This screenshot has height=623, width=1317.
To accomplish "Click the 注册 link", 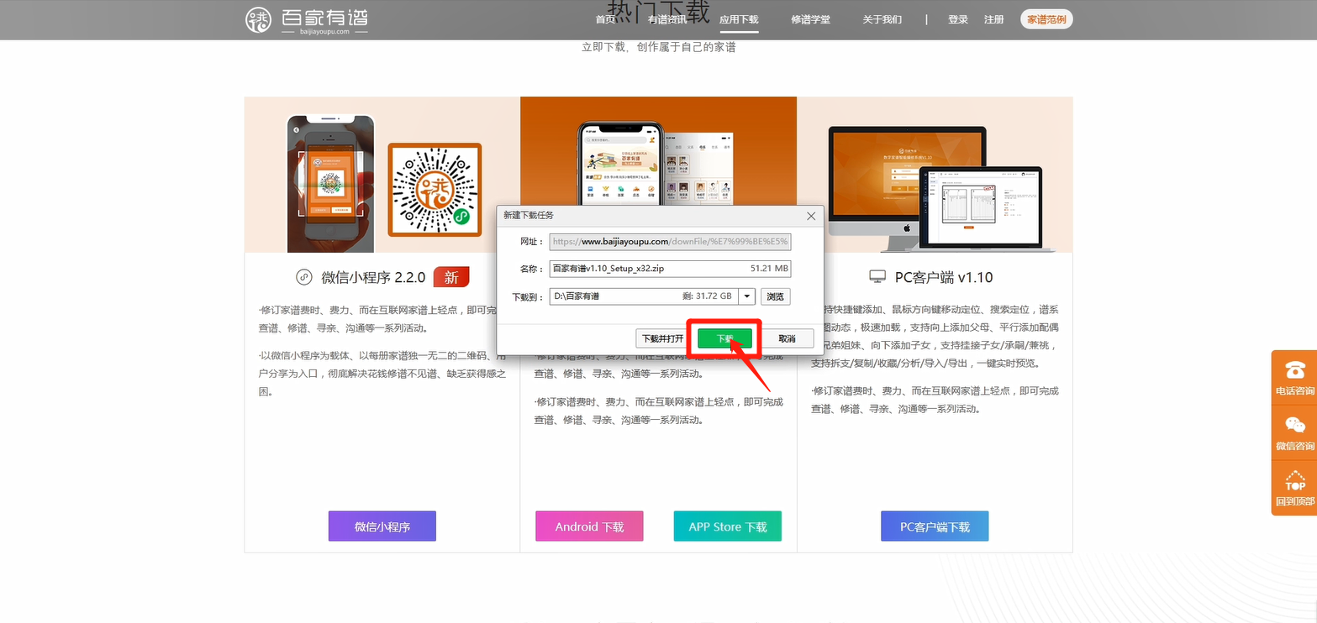I will tap(993, 19).
